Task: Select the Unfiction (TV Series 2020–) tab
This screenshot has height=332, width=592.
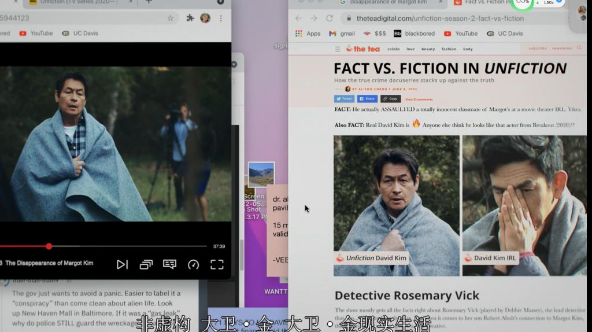Action: (79, 2)
